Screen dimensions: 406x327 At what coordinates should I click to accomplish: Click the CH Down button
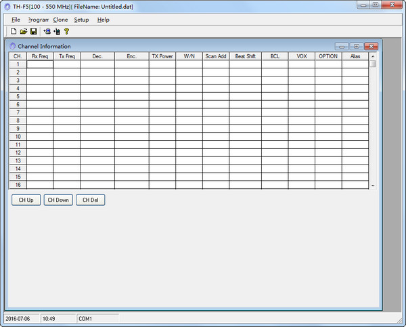58,200
